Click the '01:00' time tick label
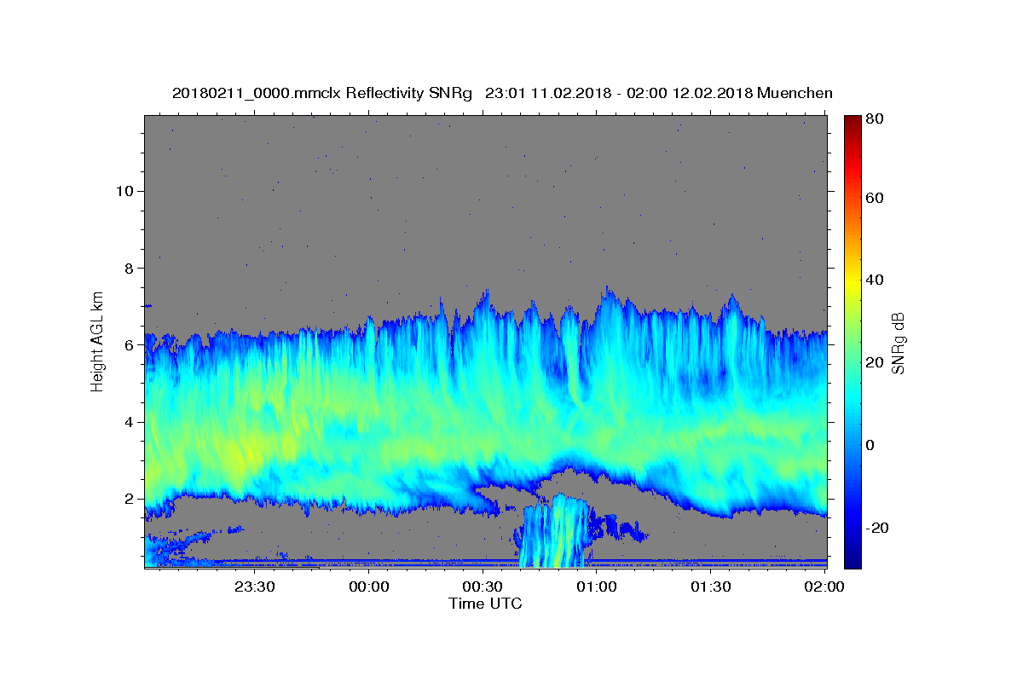Viewport: 1023px width, 682px height. (597, 587)
